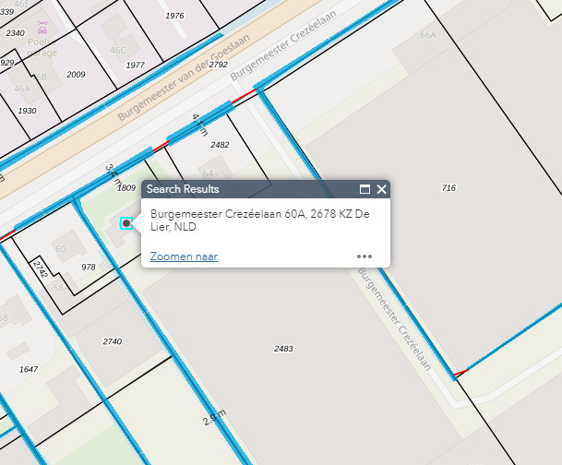
Task: Click parcel label 1647
Action: (29, 369)
